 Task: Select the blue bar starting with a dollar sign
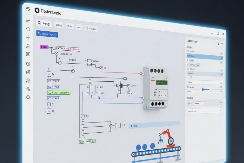[x=154, y=125]
